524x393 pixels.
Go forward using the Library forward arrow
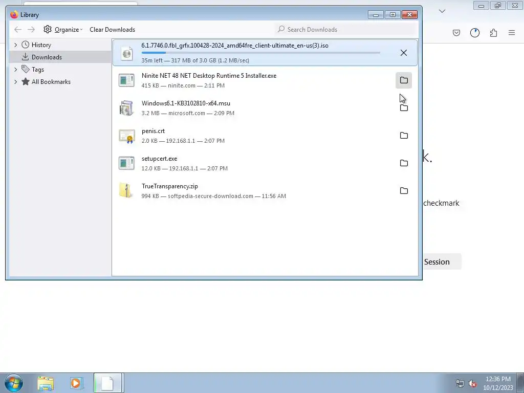(31, 29)
